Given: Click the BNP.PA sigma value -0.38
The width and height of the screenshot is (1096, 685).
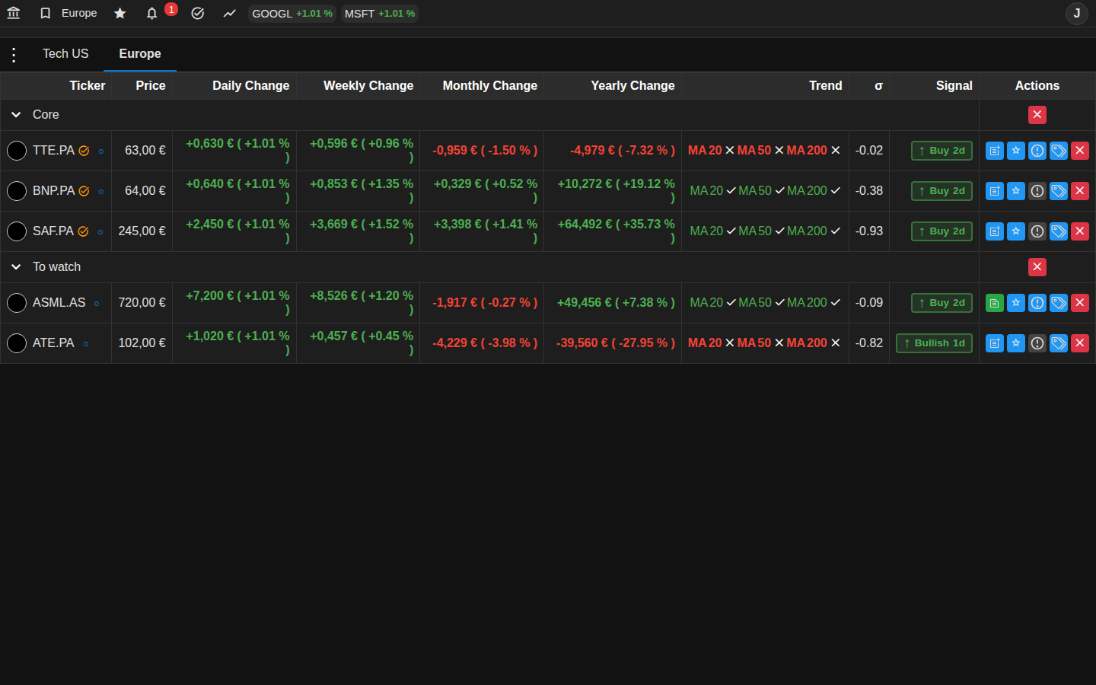Looking at the screenshot, I should point(869,191).
